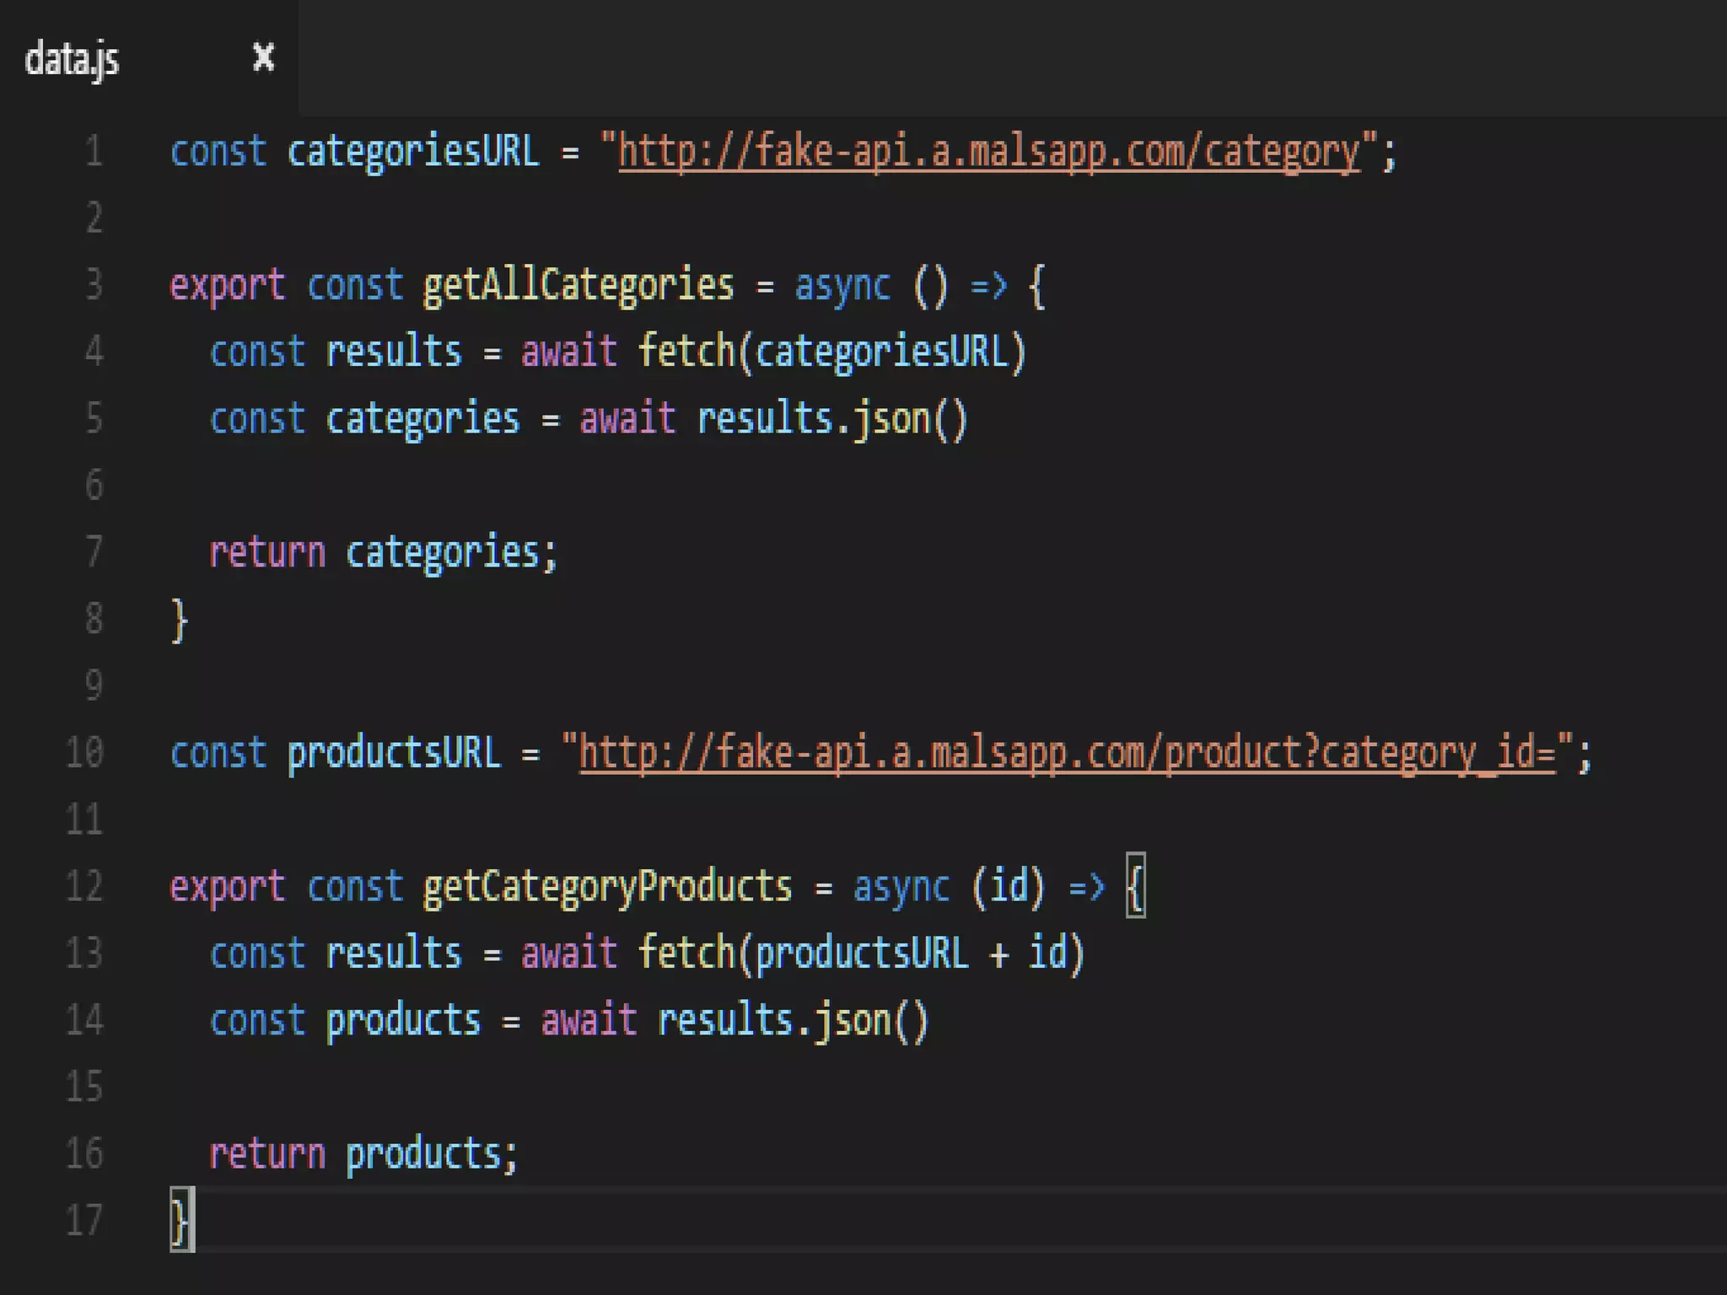Screen dimensions: 1727x1295
Task: Open the fake-api category URL link
Action: pos(988,153)
